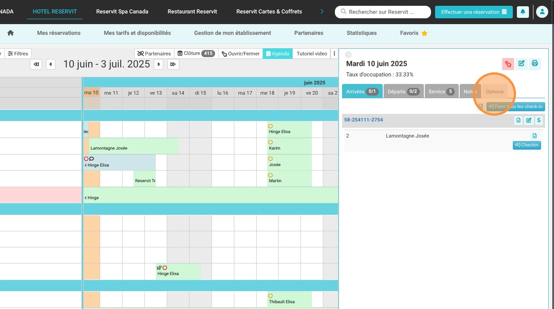
Task: Select the Martin reservation on je 19
Action: 289,179
